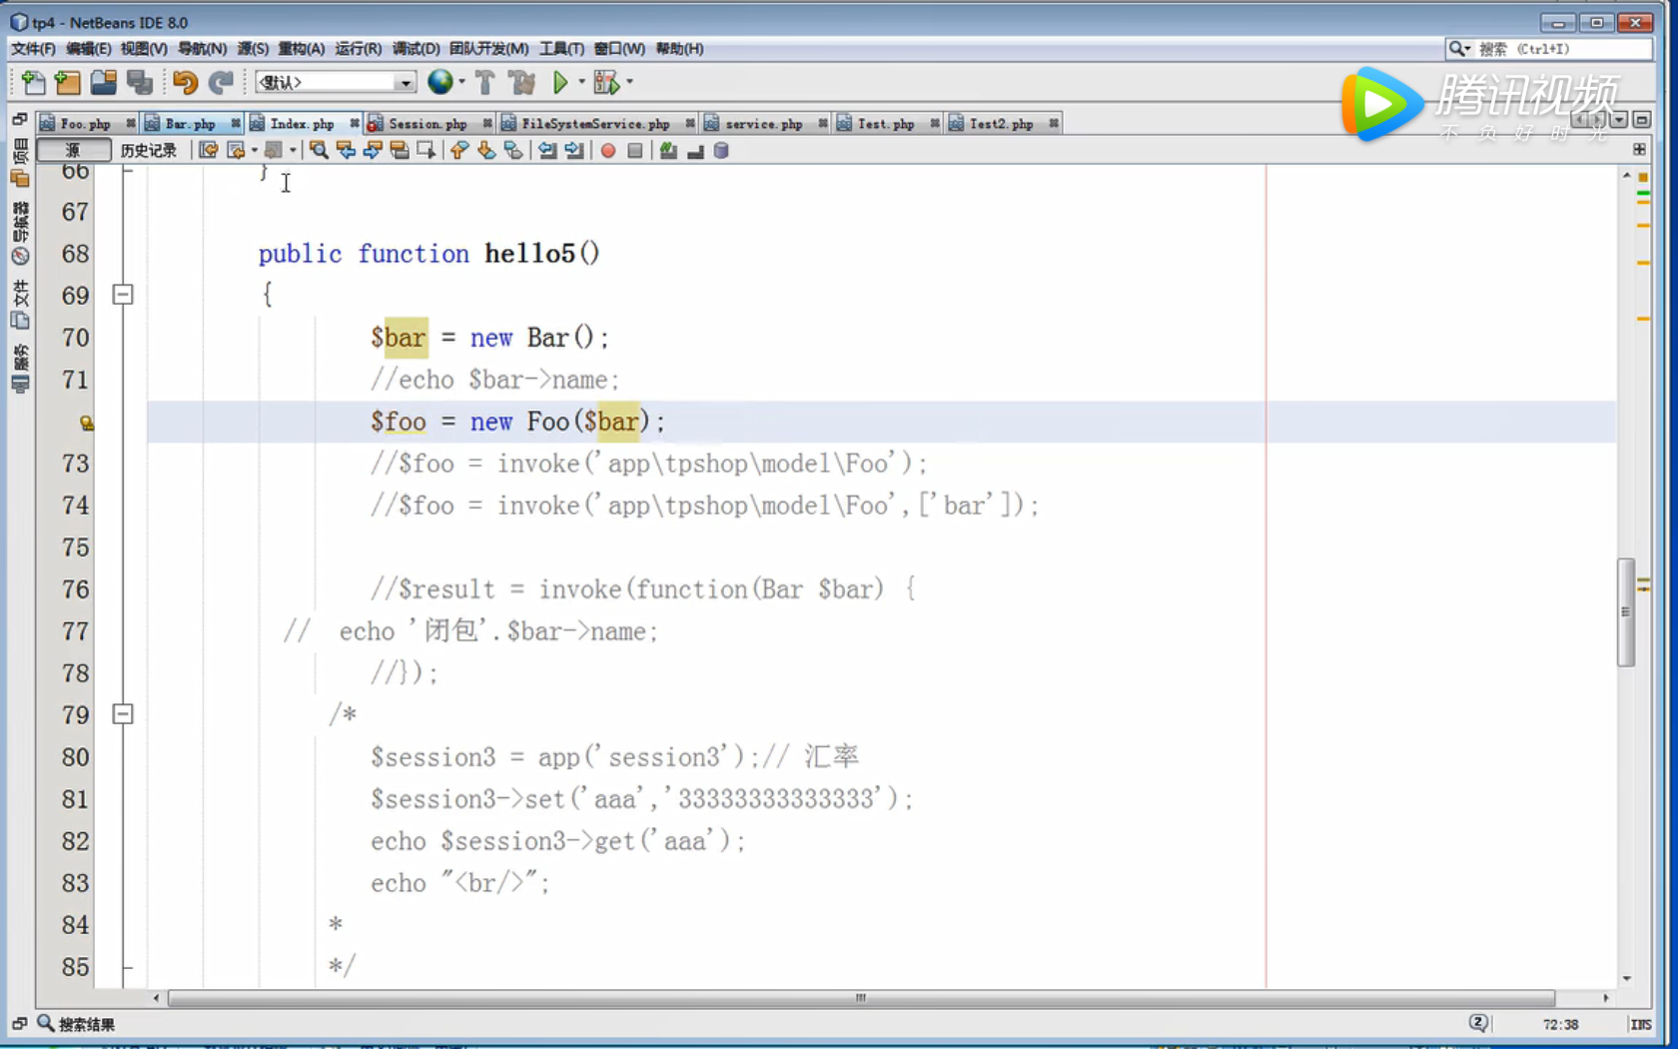Click the editor Back navigation icon
Viewport: 1678px width, 1049px height.
click(236, 151)
